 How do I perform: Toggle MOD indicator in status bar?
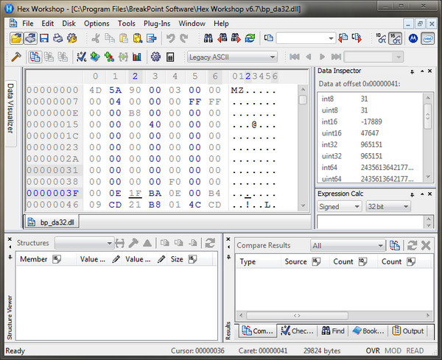393,351
